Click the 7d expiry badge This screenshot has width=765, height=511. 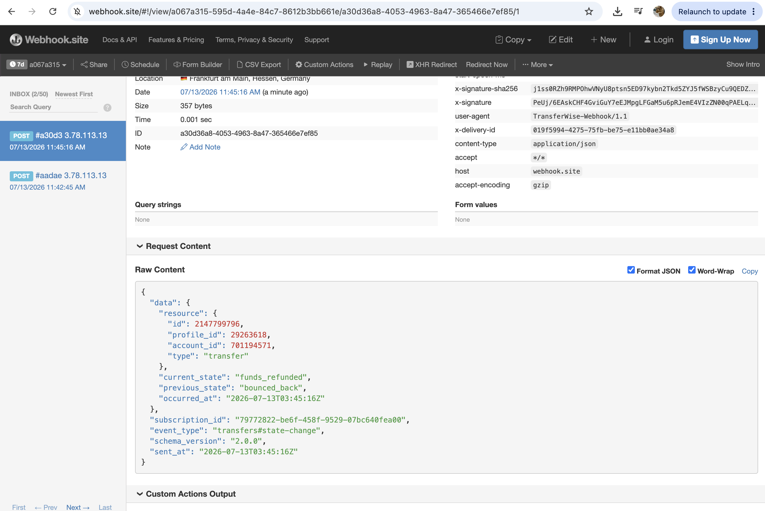pyautogui.click(x=17, y=64)
